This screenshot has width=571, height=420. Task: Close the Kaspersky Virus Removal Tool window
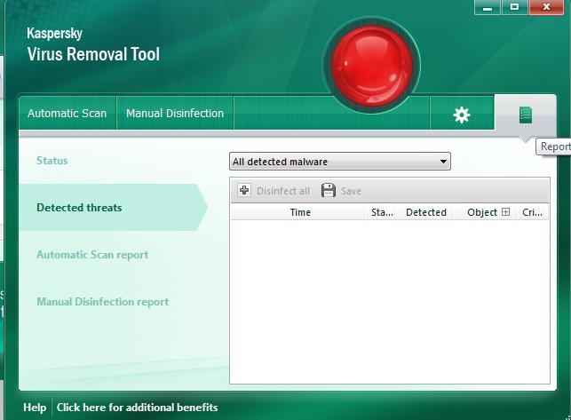click(546, 7)
